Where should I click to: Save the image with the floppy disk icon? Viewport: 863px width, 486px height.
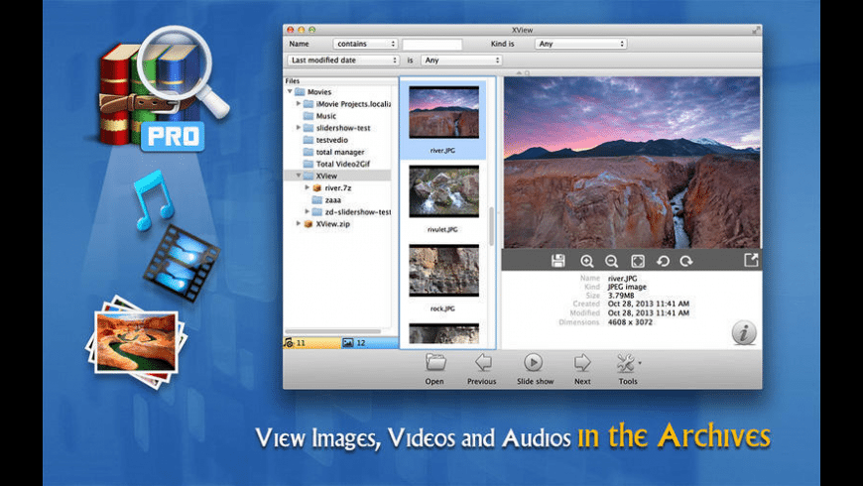pos(558,261)
